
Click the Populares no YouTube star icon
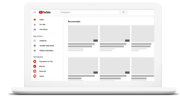(x=35, y=61)
